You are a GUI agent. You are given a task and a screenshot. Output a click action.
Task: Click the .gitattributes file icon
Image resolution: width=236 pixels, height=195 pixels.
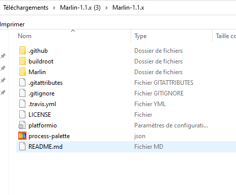(22, 82)
